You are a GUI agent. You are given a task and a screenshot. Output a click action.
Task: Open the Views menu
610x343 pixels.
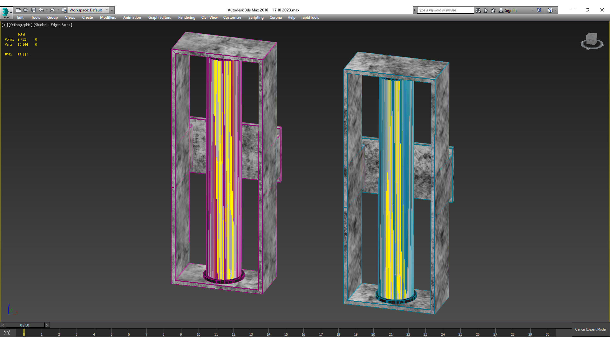(x=70, y=17)
